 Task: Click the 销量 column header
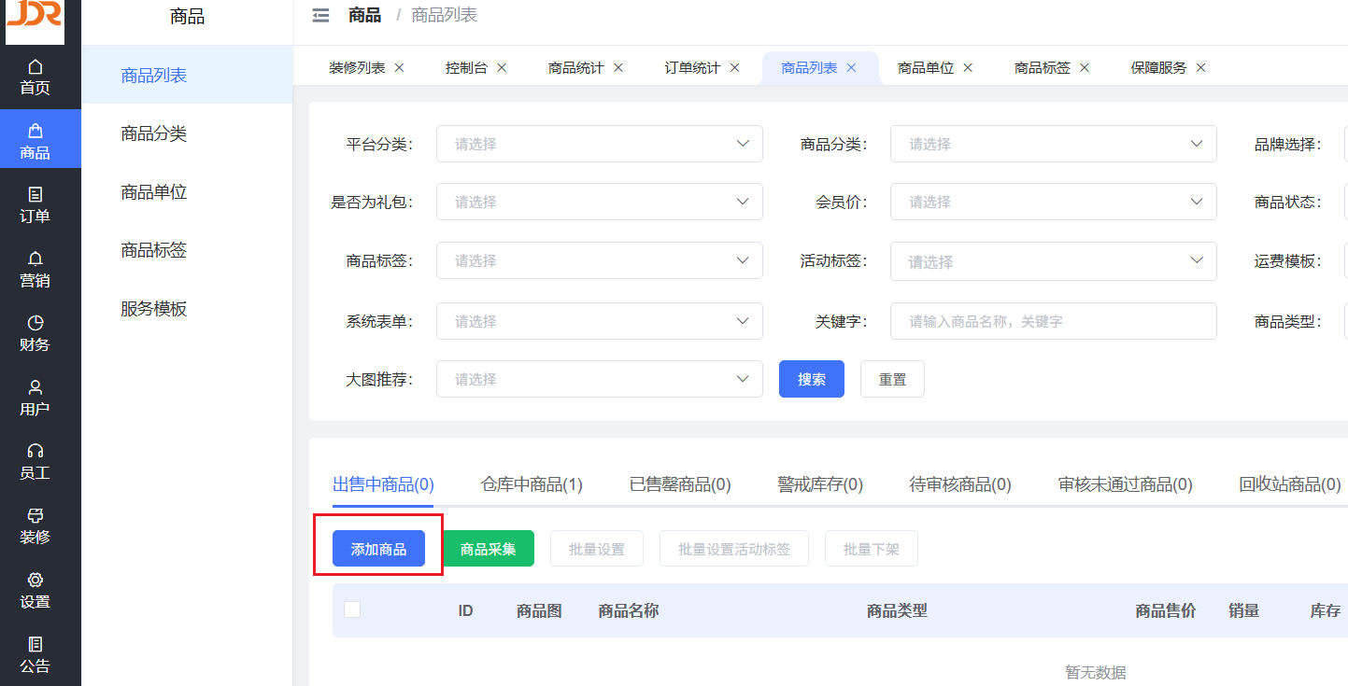[1244, 610]
